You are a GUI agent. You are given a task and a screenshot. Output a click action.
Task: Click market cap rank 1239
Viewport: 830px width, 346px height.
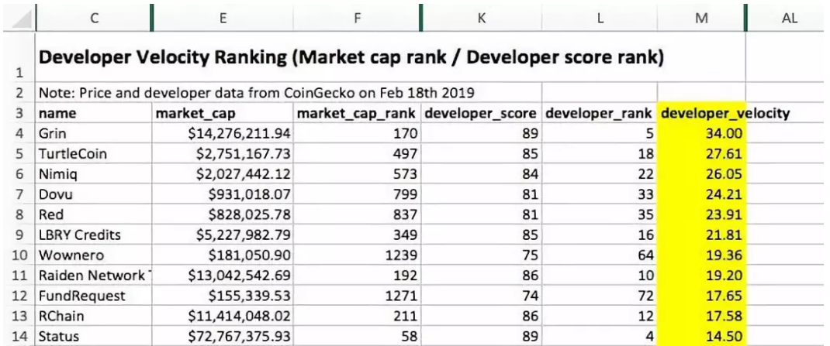coord(357,255)
